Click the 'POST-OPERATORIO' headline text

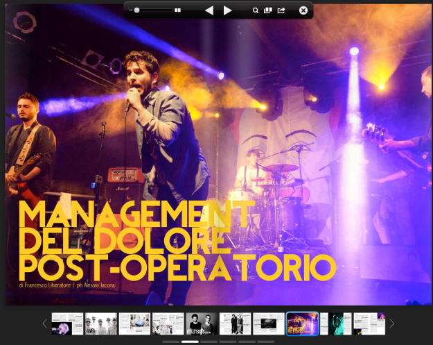[x=177, y=267]
